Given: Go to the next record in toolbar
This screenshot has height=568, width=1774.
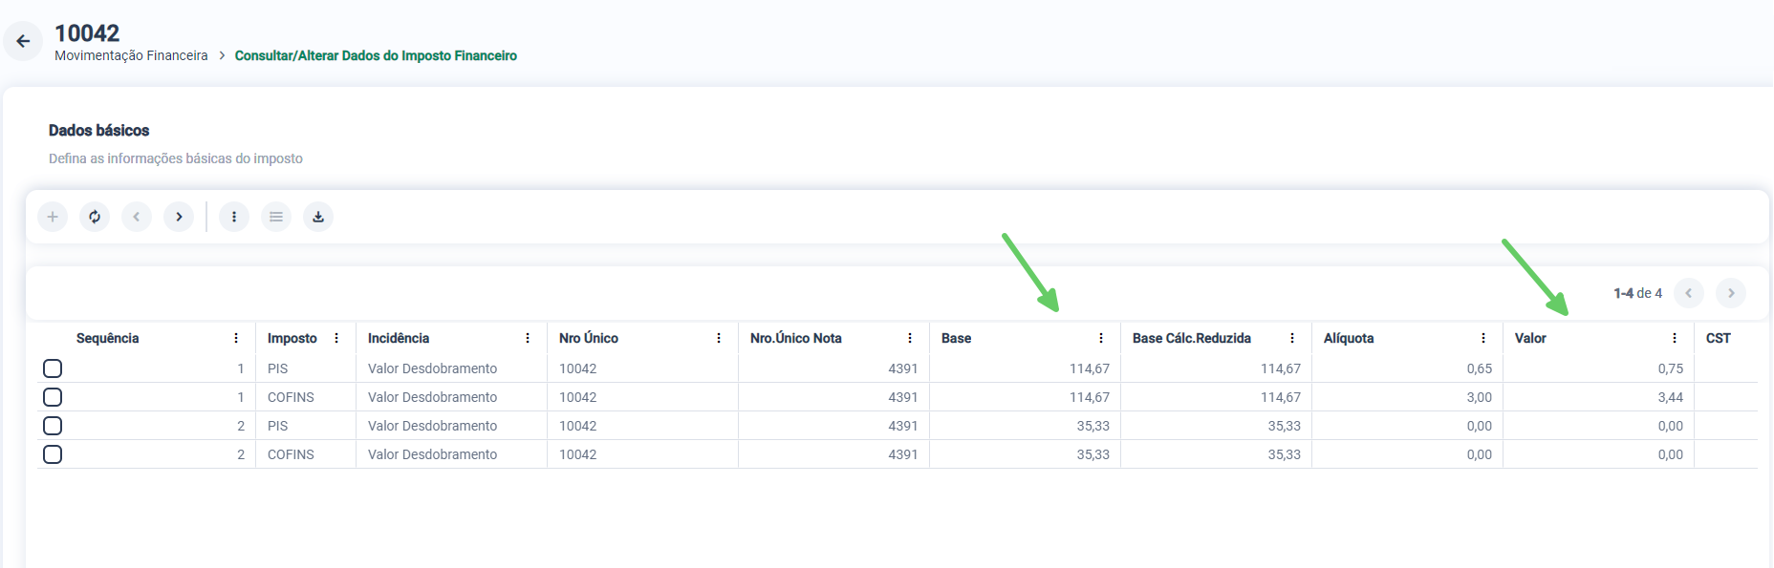Looking at the screenshot, I should click(179, 217).
